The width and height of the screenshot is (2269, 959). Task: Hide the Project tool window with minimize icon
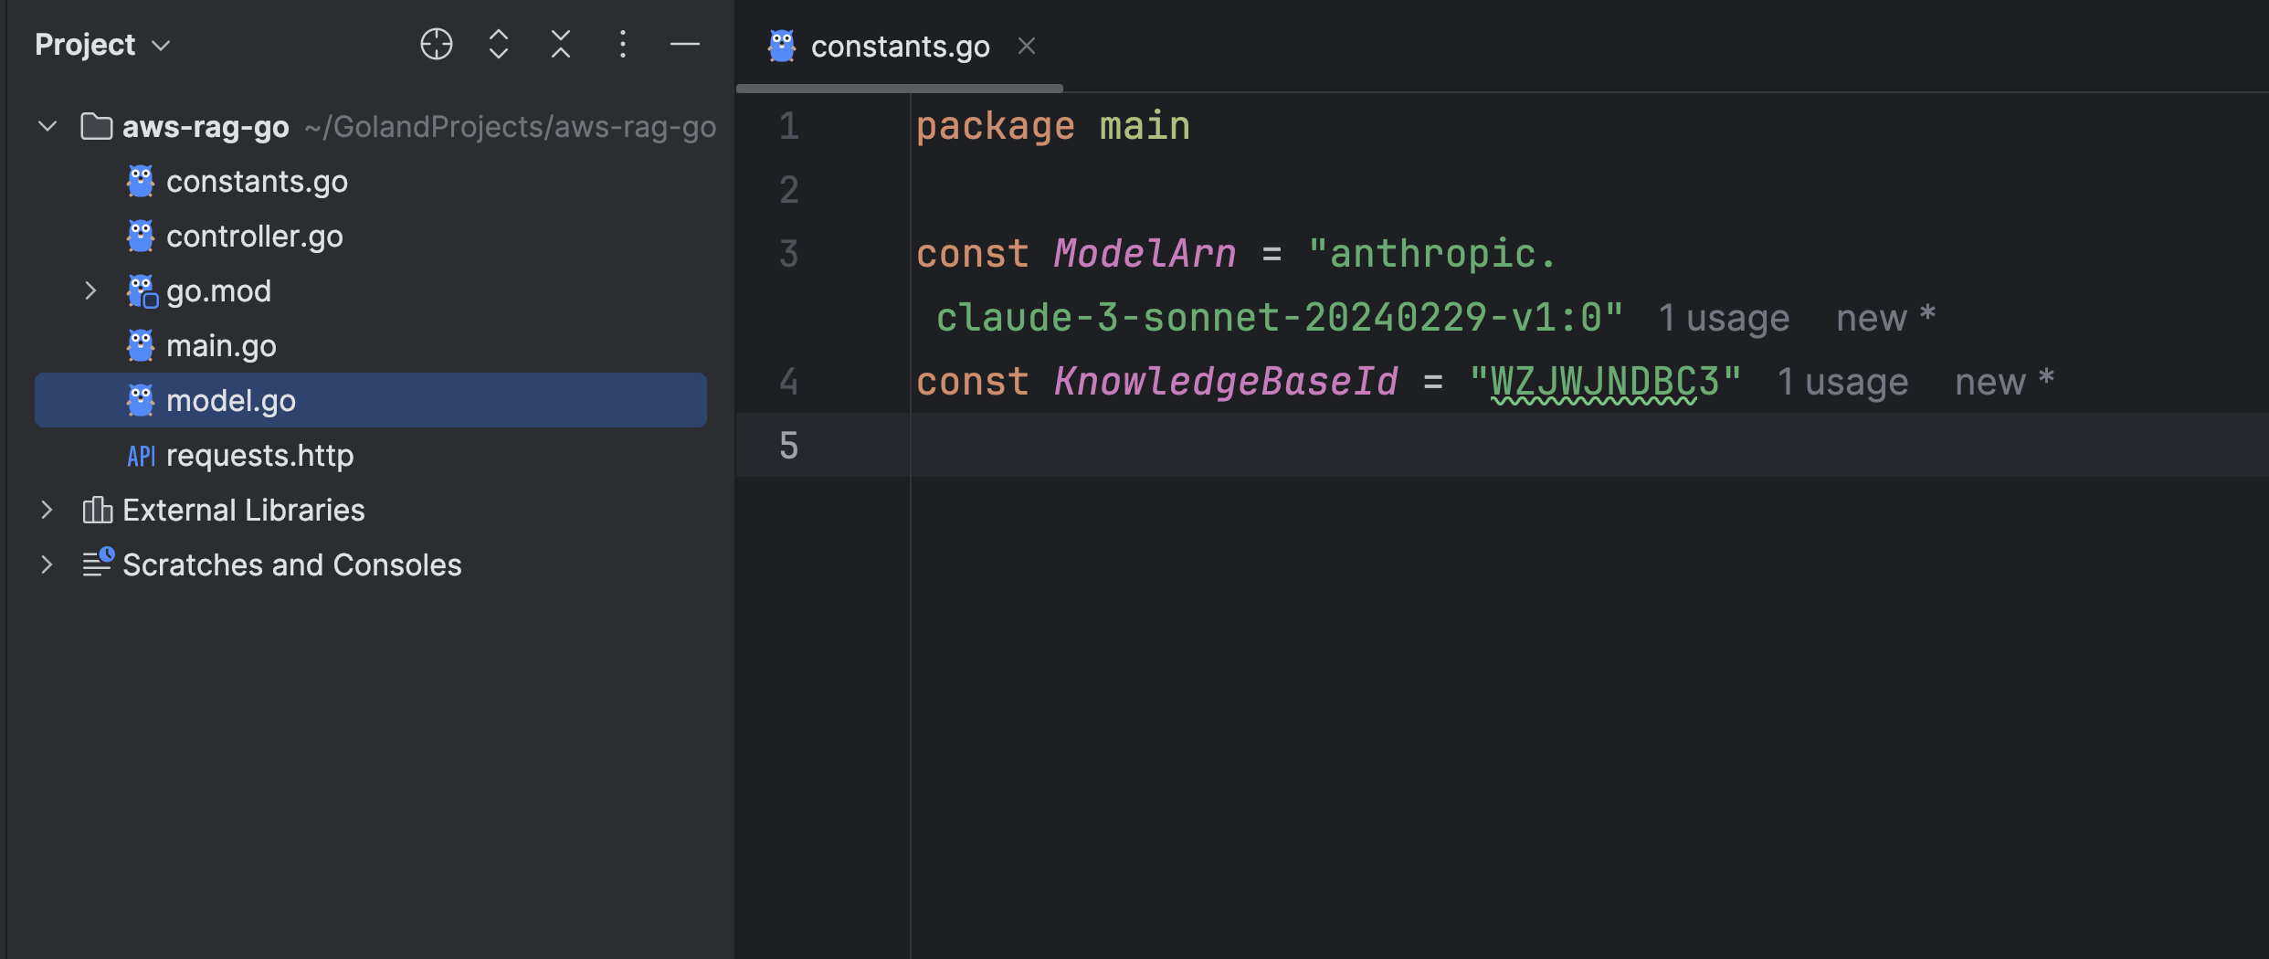(x=684, y=44)
